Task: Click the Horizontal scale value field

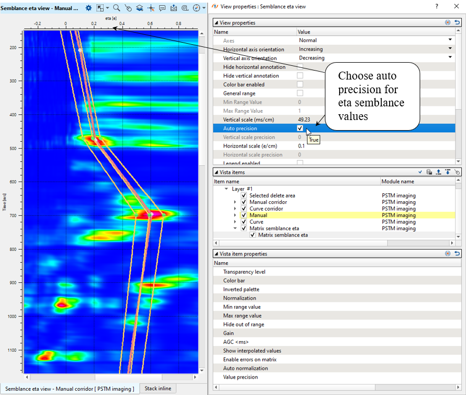Action: (301, 146)
